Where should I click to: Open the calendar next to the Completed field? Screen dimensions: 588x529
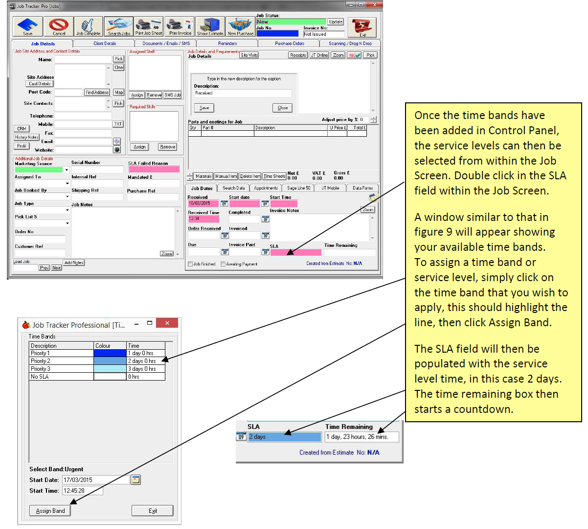pyautogui.click(x=265, y=219)
